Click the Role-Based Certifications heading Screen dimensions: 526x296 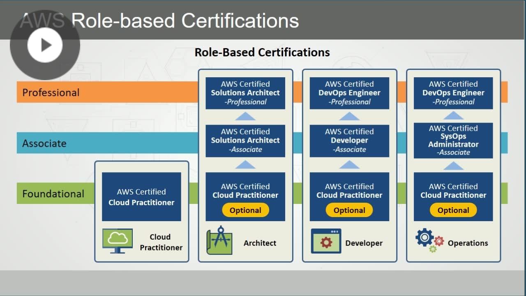click(262, 52)
